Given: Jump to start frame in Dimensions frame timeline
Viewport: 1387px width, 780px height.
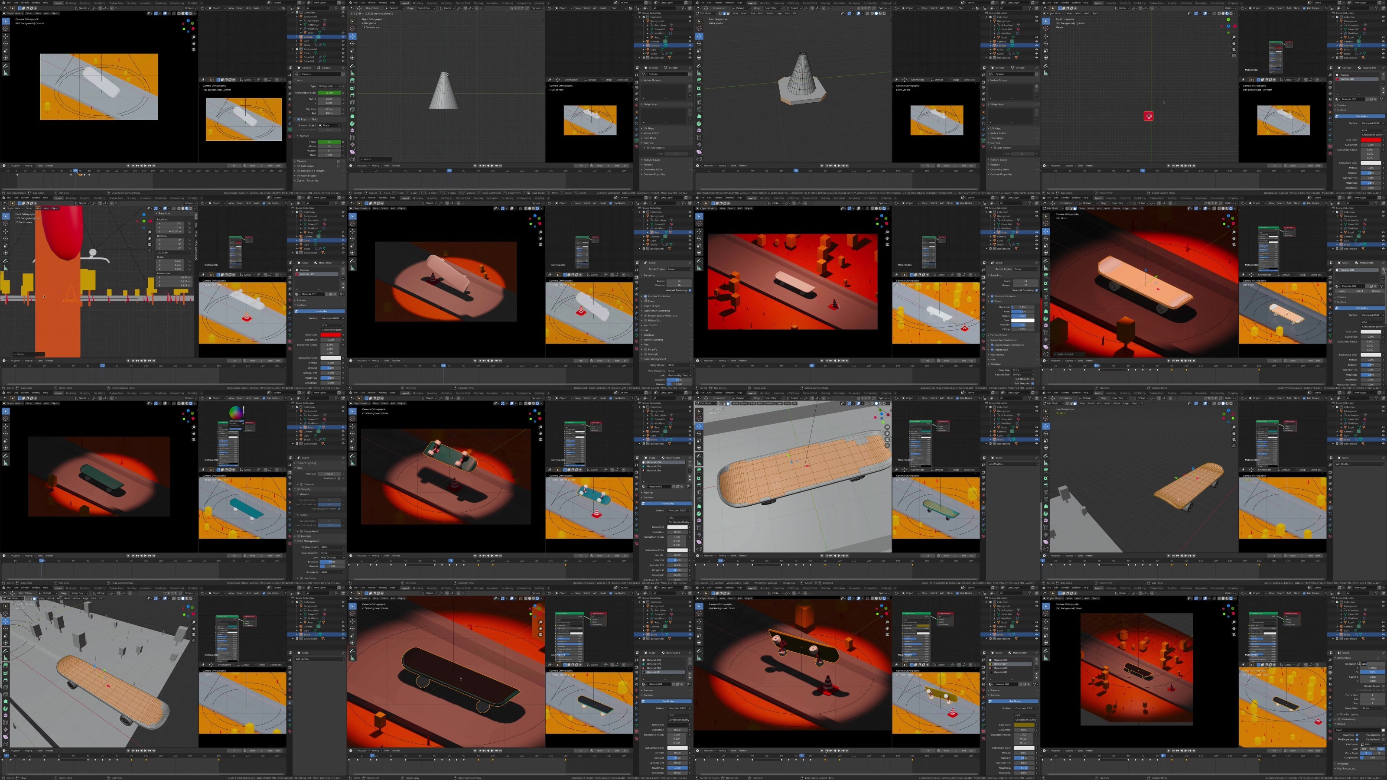Looking at the screenshot, I should (1173, 751).
